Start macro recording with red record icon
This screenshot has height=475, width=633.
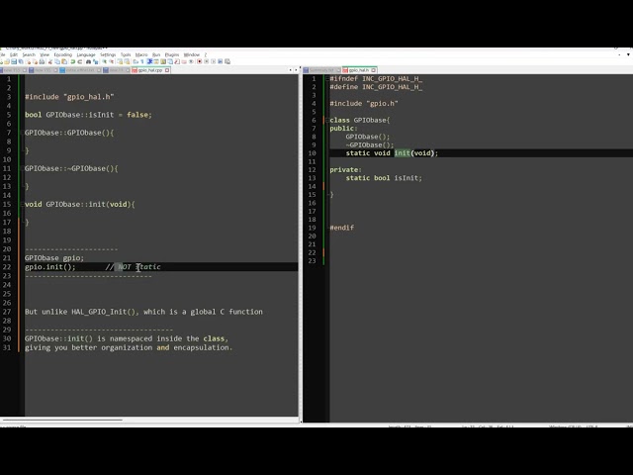200,61
